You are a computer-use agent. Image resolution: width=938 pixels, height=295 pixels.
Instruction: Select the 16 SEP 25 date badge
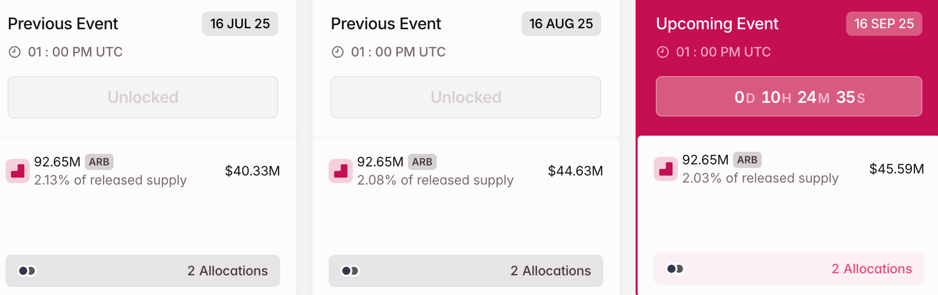point(883,24)
